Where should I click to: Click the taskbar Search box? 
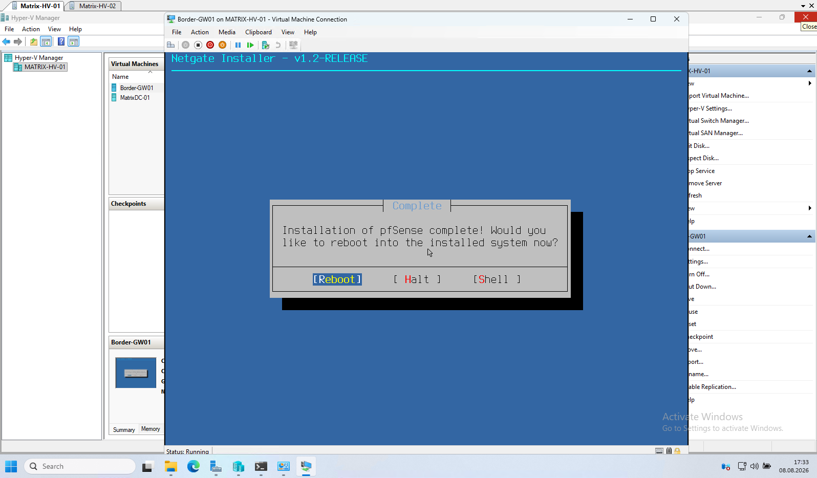click(80, 466)
